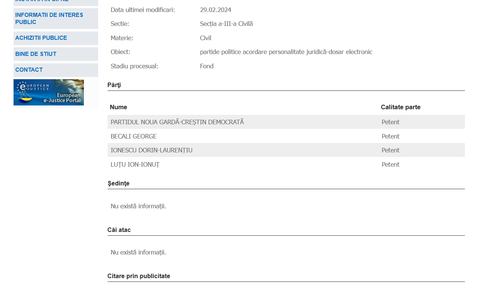The height and width of the screenshot is (283, 492).
Task: Click the Citare prin publicitate heading
Action: point(139,276)
